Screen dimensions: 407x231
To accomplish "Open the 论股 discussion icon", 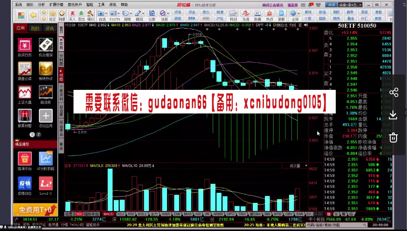I will coord(152,15).
